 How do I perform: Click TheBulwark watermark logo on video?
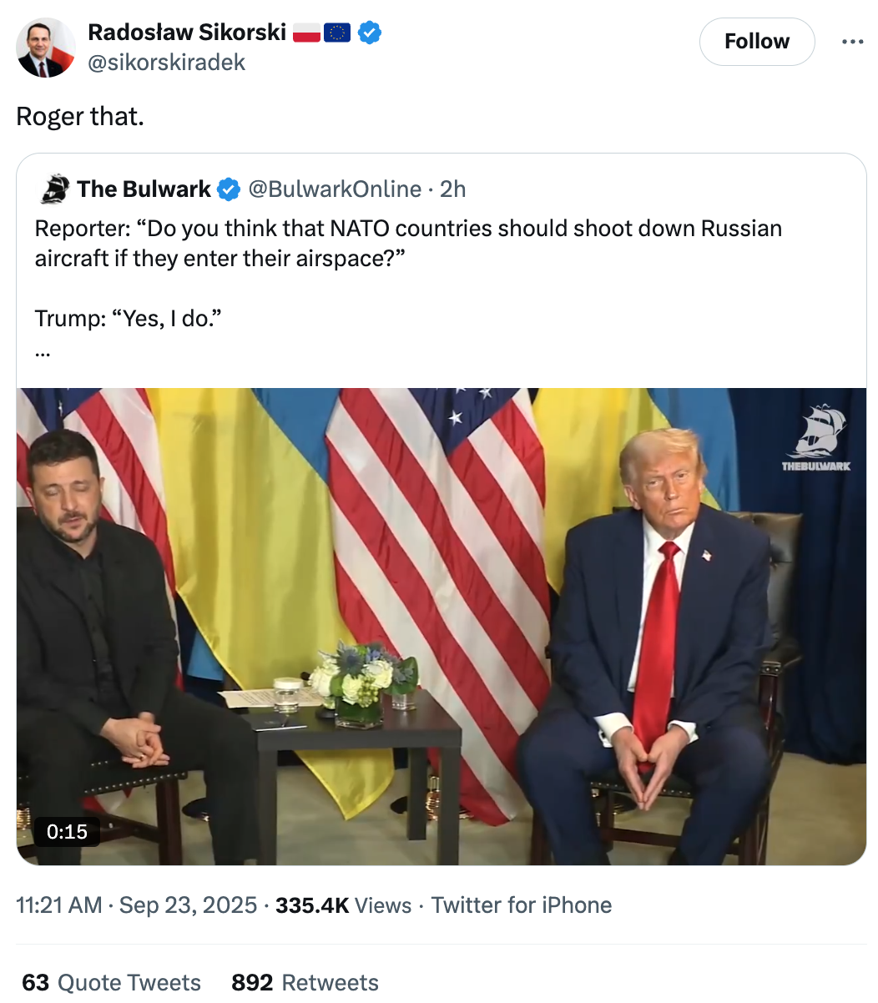click(816, 438)
